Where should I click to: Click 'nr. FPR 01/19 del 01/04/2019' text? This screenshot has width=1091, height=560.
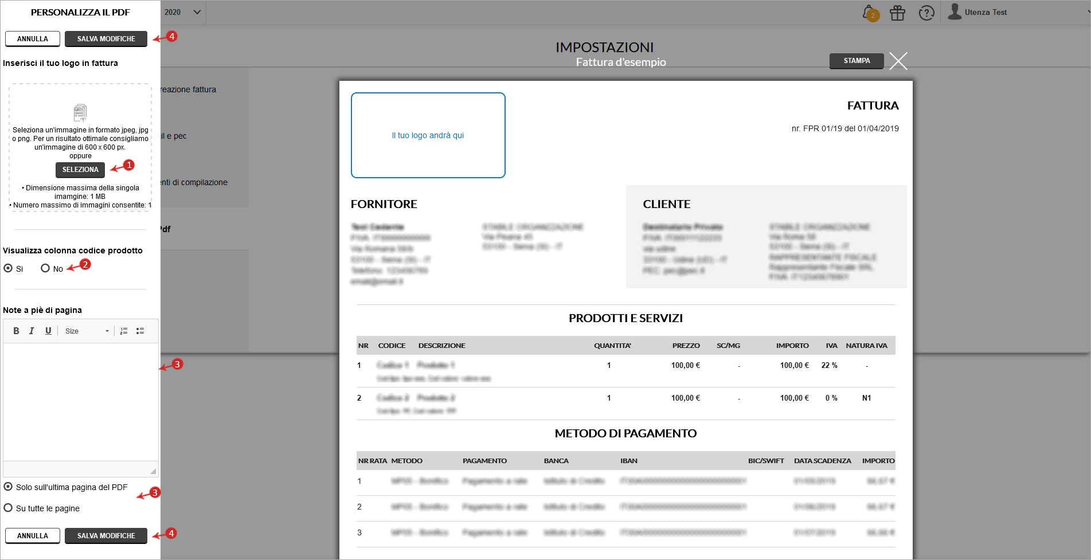[845, 128]
